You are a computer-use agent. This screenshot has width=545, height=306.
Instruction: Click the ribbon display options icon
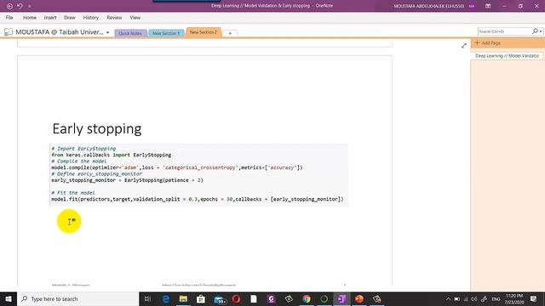pyautogui.click(x=488, y=6)
